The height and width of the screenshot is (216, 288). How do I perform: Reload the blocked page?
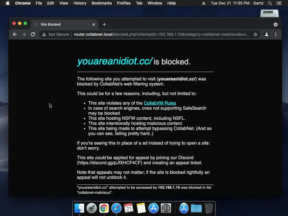point(33,34)
